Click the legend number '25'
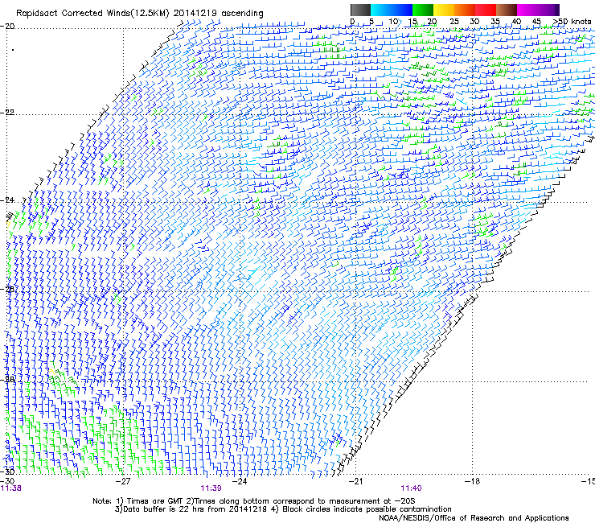The image size is (595, 523). pyautogui.click(x=454, y=22)
